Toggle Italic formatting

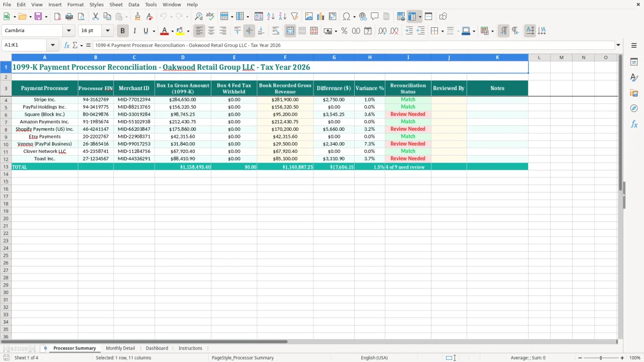pyautogui.click(x=135, y=31)
